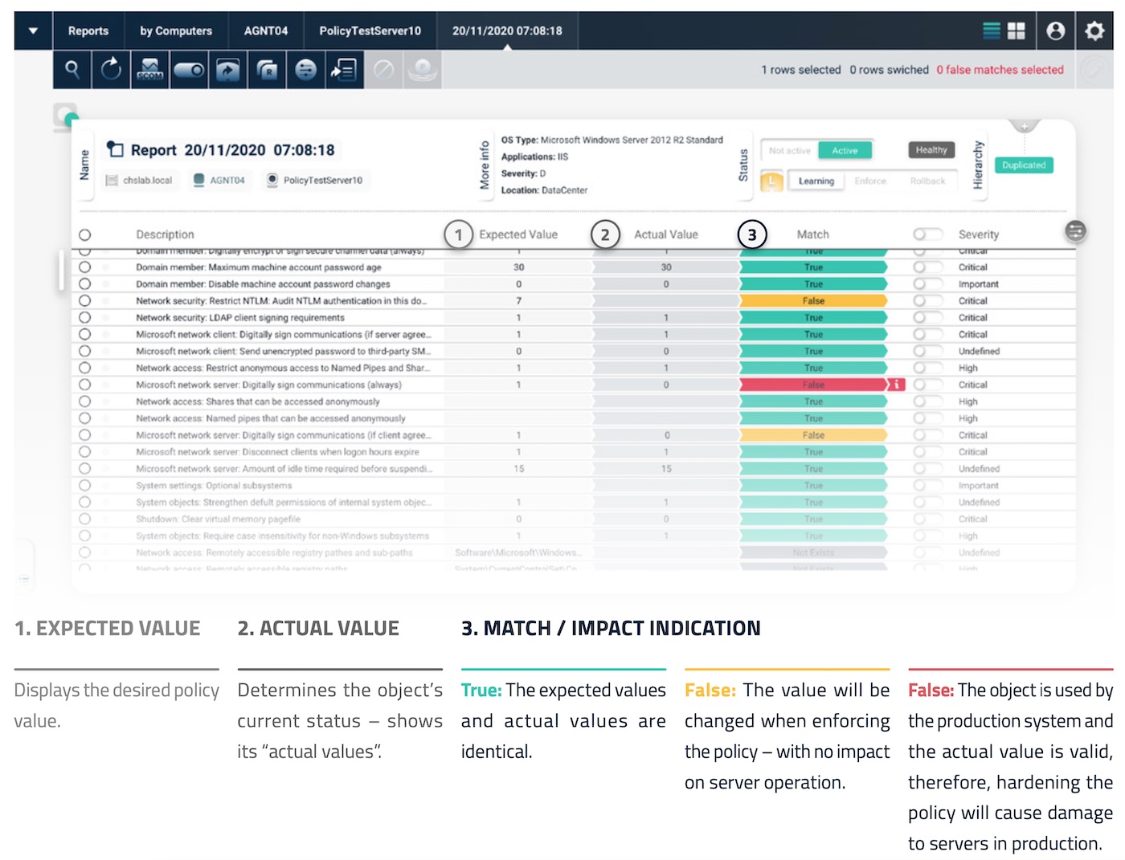This screenshot has height=860, width=1125.
Task: Switch to list view layout icon
Action: coord(992,31)
